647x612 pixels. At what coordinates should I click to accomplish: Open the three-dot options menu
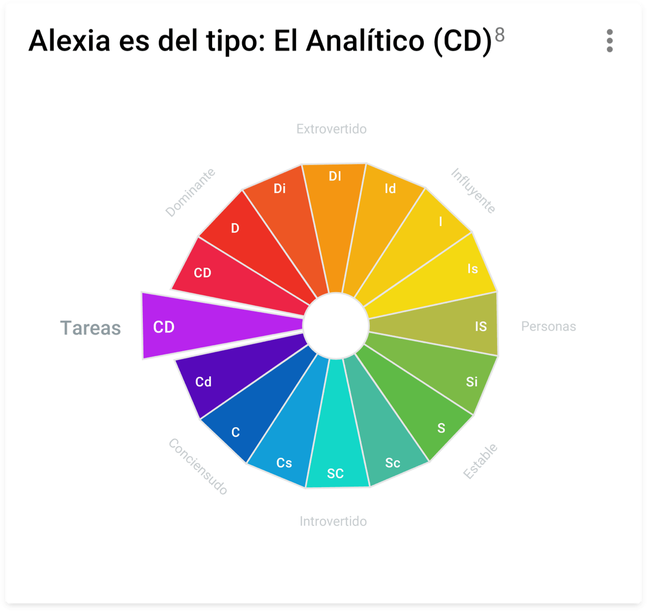pyautogui.click(x=609, y=41)
